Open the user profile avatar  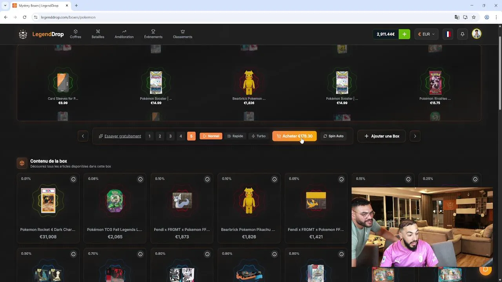pyautogui.click(x=477, y=34)
